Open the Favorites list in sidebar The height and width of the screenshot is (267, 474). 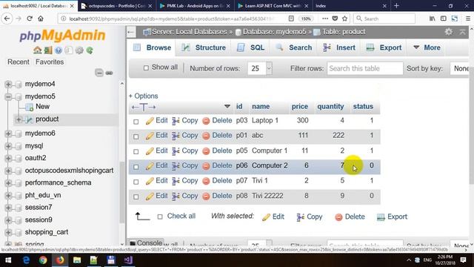(50, 62)
